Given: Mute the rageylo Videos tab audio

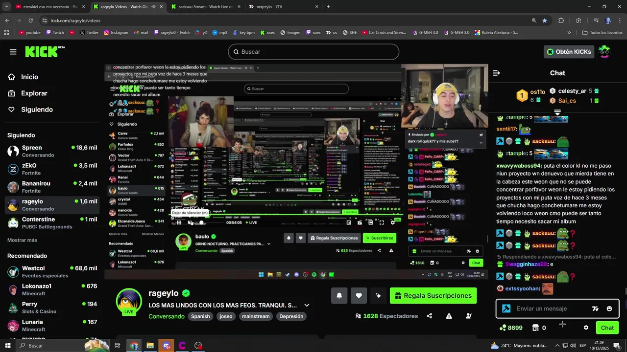Looking at the screenshot, I should click(153, 7).
